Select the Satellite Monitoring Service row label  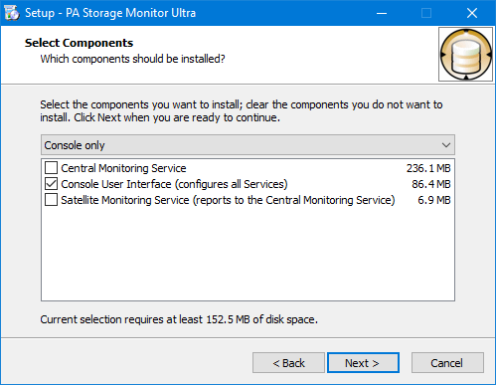tap(228, 200)
